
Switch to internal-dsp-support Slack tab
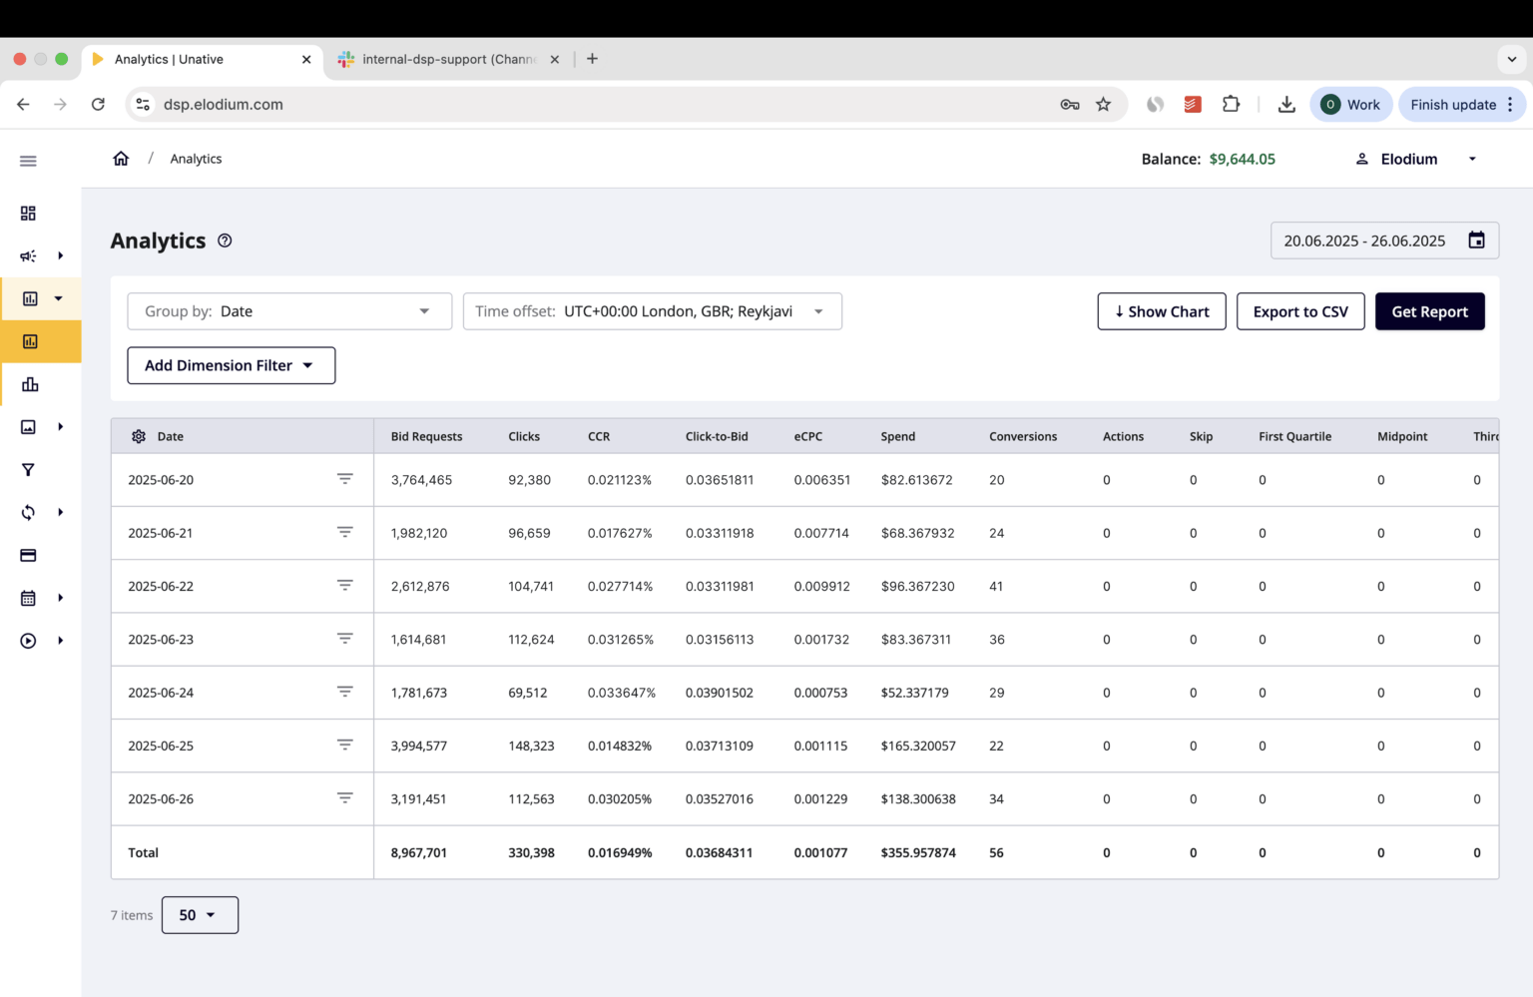(448, 59)
